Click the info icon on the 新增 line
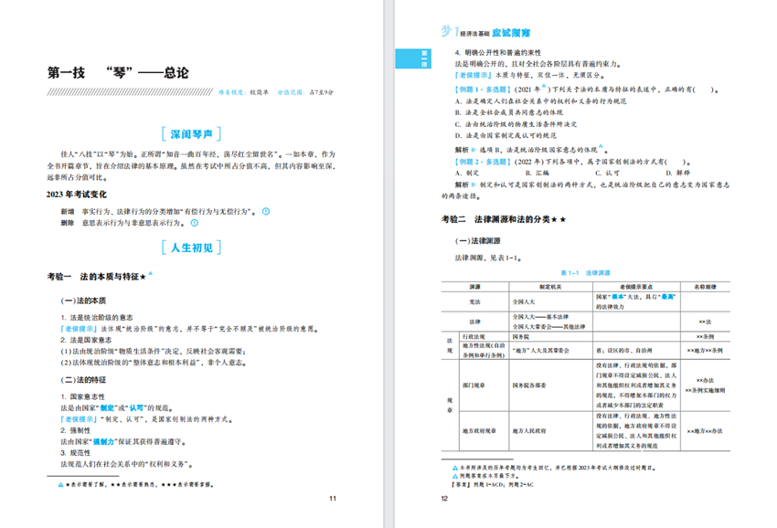 click(265, 213)
